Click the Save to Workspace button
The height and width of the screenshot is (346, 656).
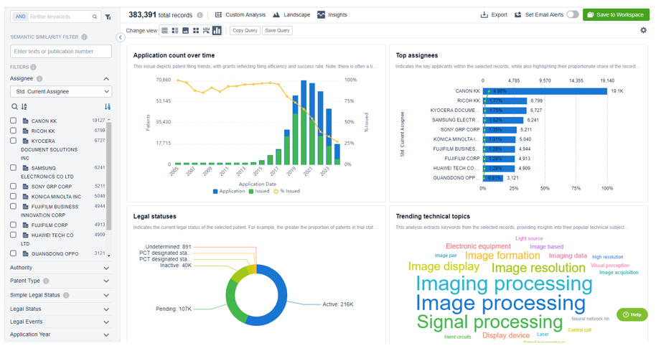[x=616, y=14]
